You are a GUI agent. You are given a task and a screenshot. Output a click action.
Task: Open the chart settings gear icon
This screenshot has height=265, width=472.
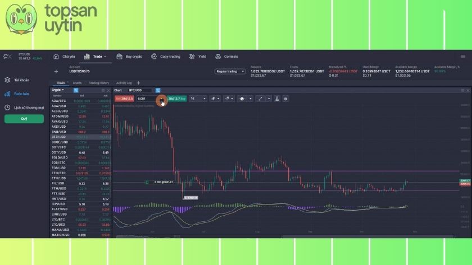click(285, 99)
